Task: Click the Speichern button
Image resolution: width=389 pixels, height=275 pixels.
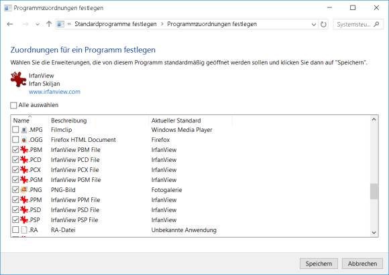Action: (319, 264)
